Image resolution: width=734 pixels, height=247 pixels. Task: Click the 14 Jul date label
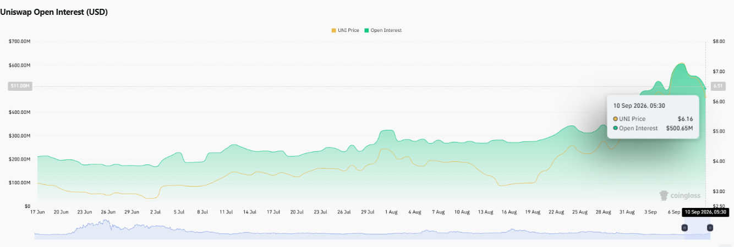250,212
